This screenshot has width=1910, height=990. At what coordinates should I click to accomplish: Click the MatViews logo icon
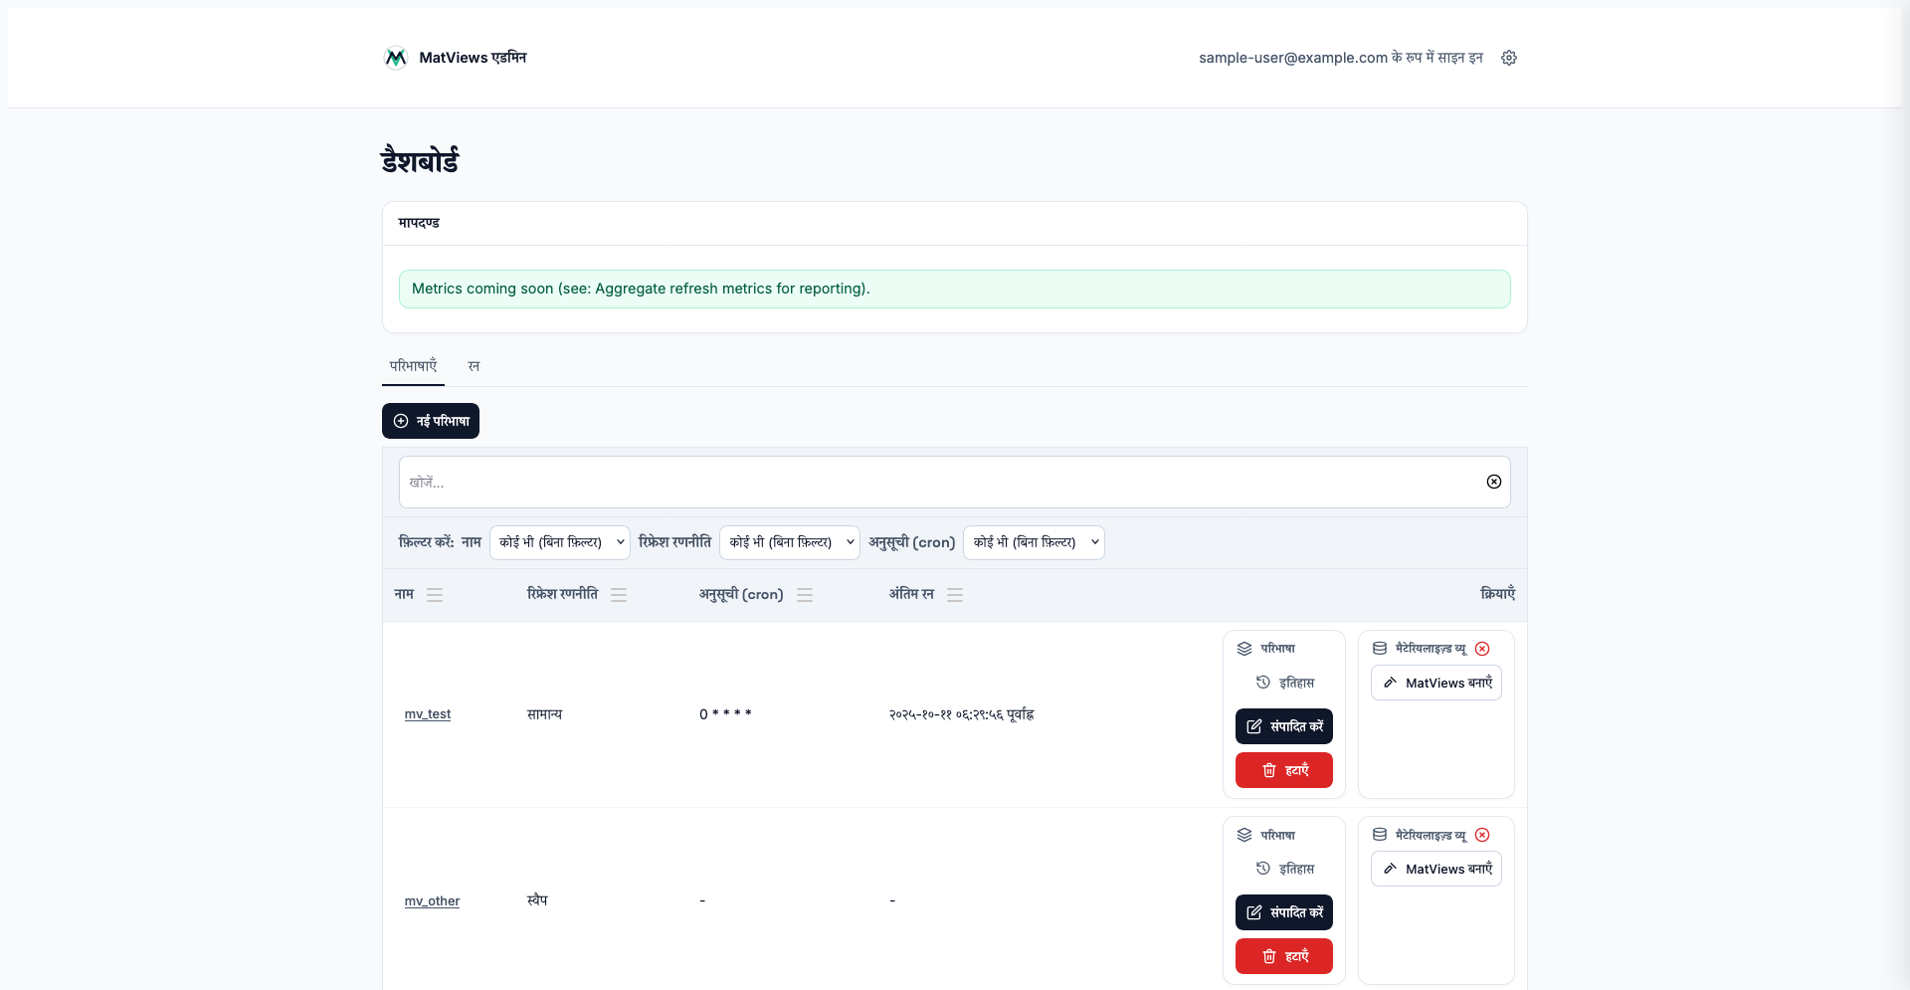(396, 58)
